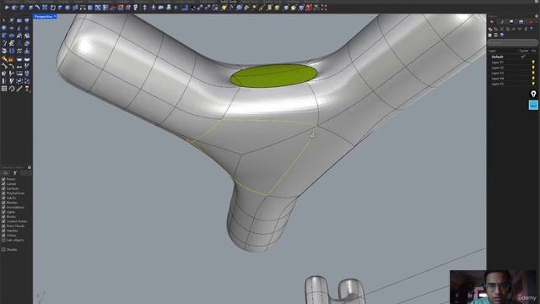Click the red cube icon in top toolbar

click(x=309, y=8)
